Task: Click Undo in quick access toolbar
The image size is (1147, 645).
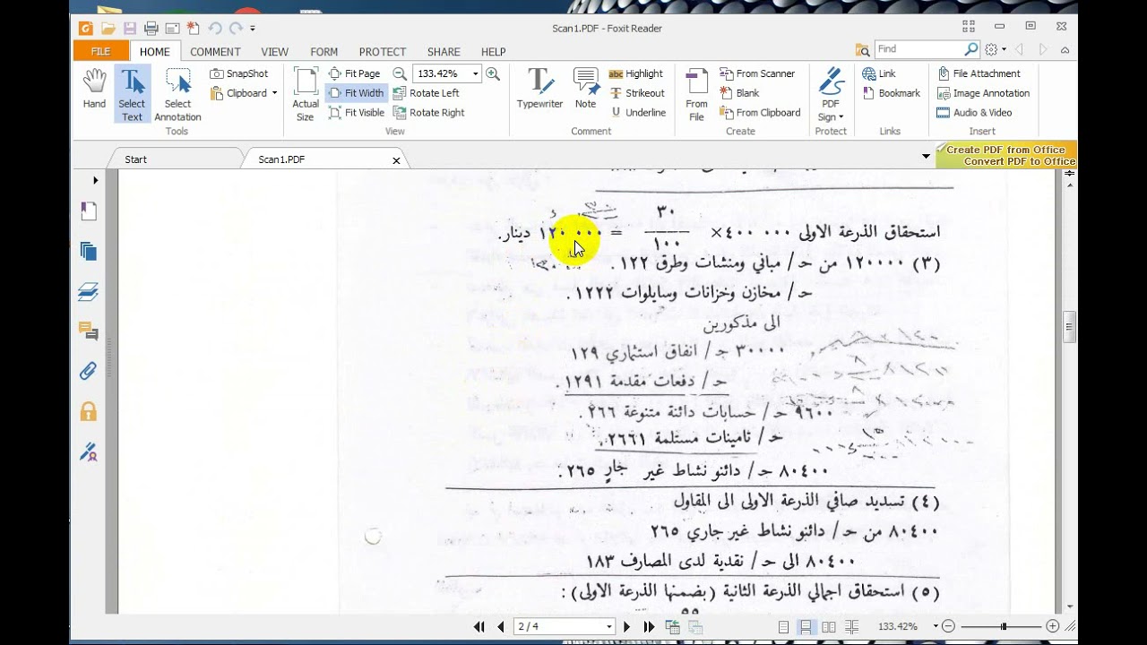Action: pyautogui.click(x=215, y=29)
